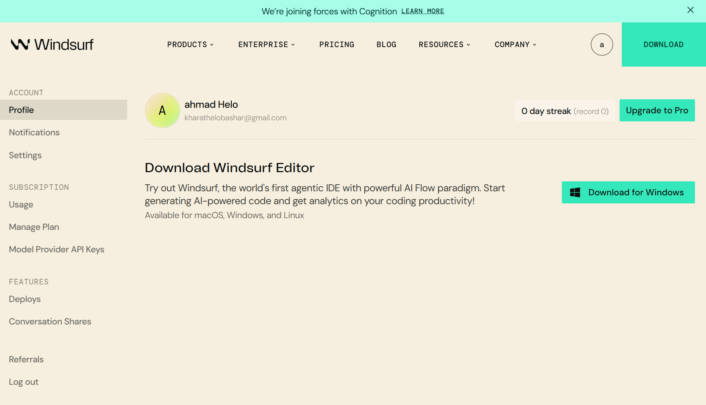Open the Company dropdown menu
The image size is (706, 405).
tap(515, 45)
